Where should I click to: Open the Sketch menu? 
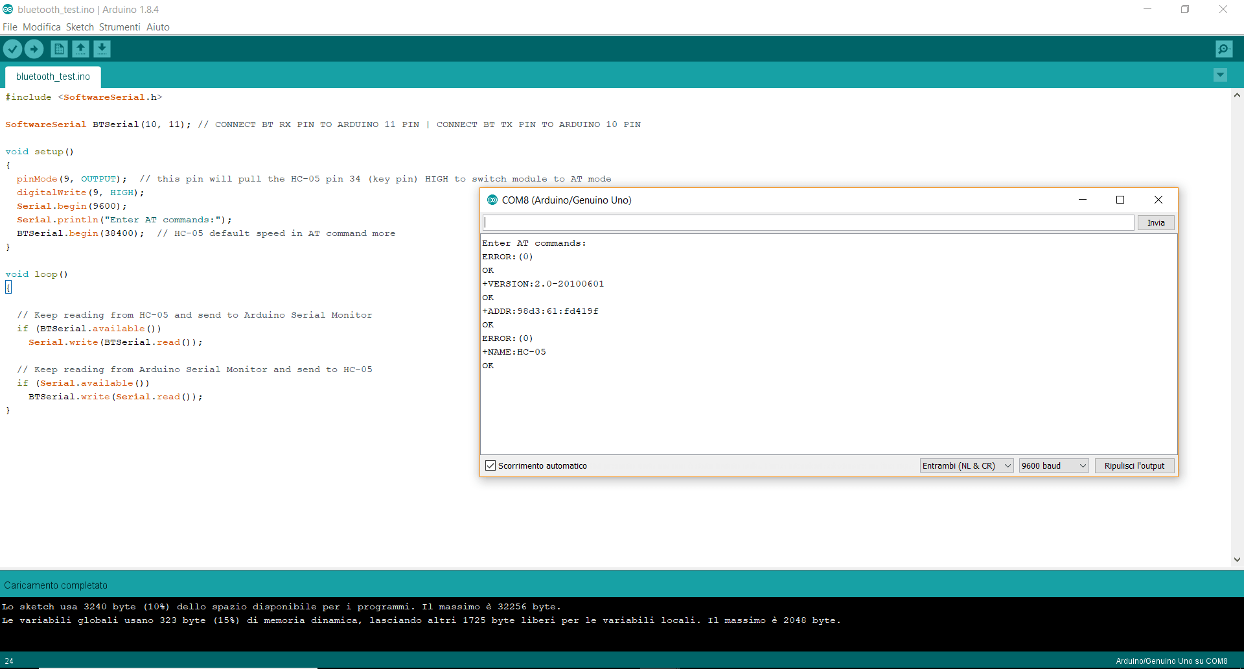(80, 27)
